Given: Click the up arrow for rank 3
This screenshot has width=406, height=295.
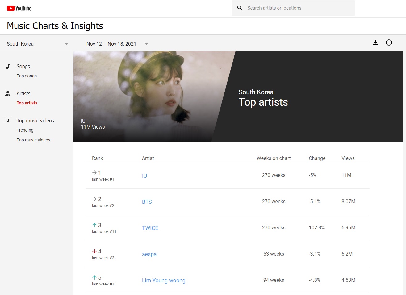Looking at the screenshot, I should tap(94, 225).
